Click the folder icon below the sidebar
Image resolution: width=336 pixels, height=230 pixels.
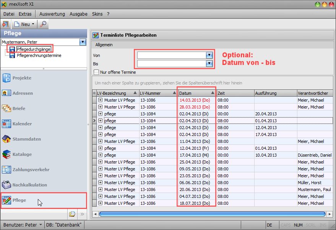point(72,214)
